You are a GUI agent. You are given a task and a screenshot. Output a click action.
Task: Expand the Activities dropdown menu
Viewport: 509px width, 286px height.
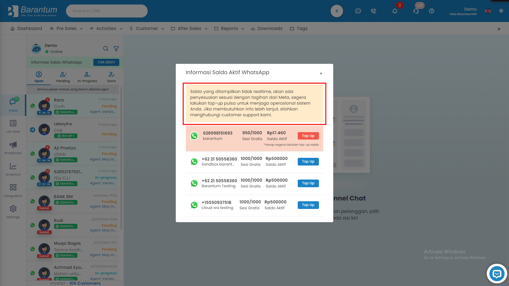(106, 28)
